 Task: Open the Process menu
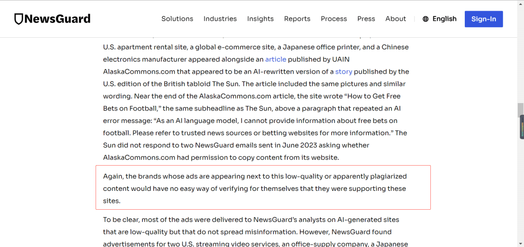pos(334,19)
